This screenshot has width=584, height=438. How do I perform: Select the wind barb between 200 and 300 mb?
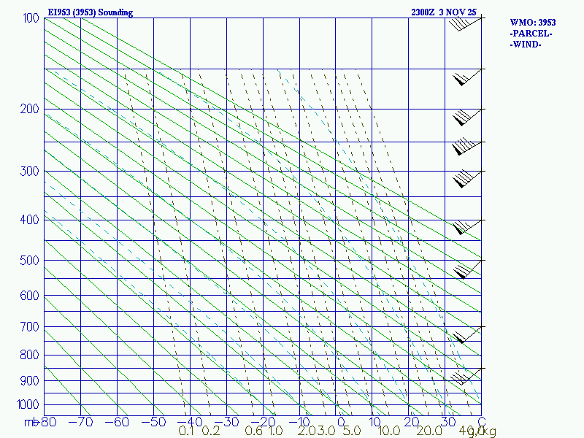coord(467,148)
